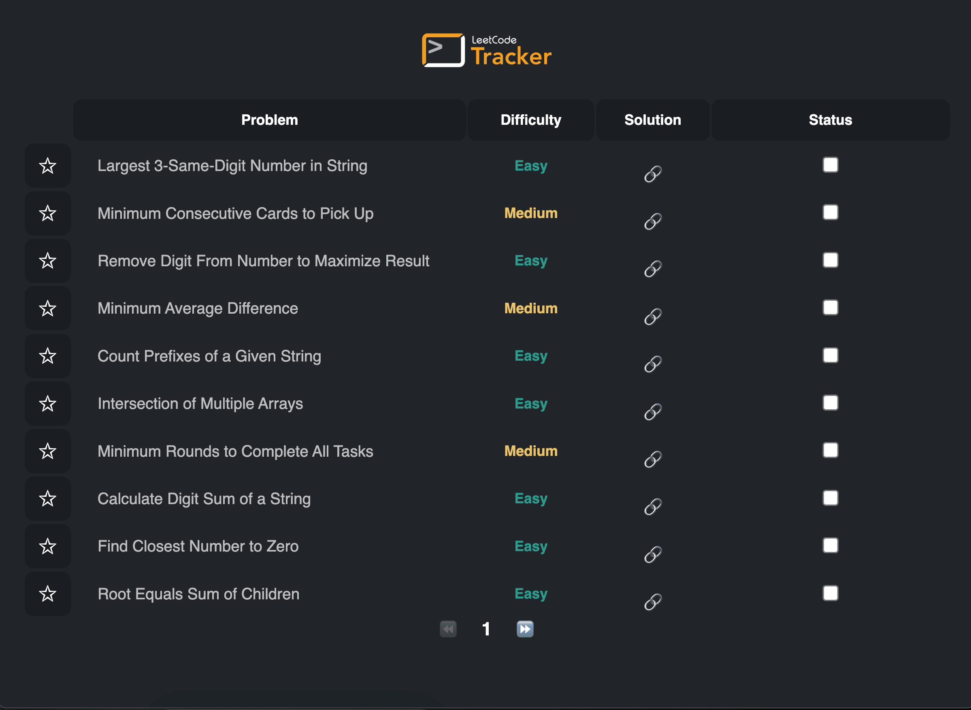Open solution link for Find Closest Number
This screenshot has width=971, height=710.
pyautogui.click(x=653, y=554)
